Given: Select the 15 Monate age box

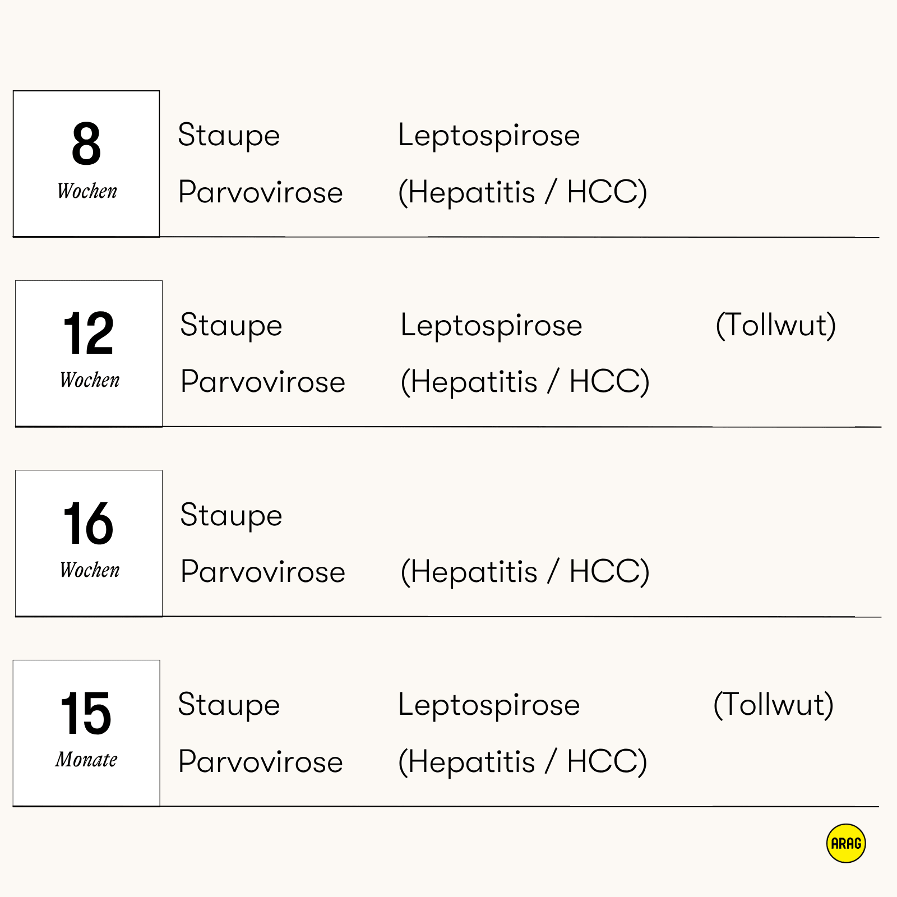Looking at the screenshot, I should point(86,733).
